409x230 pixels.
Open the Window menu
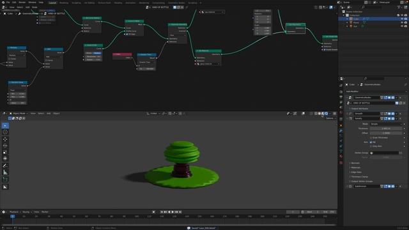tap(32, 3)
